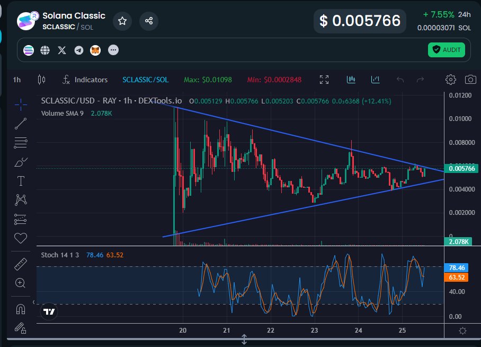Click the Min: $0.0002848 label
The image size is (481, 347).
[x=274, y=80]
